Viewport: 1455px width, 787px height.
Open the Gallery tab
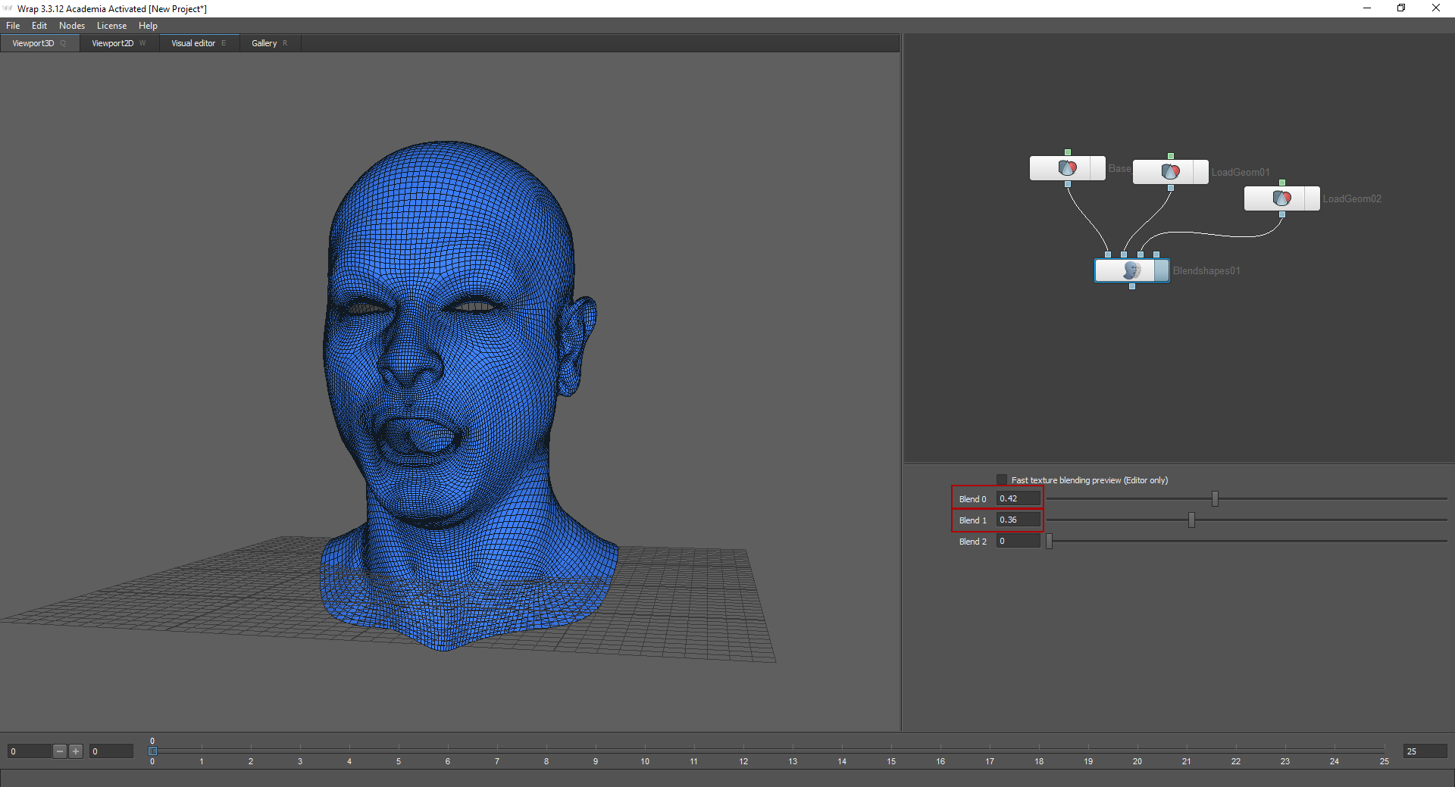(x=264, y=43)
